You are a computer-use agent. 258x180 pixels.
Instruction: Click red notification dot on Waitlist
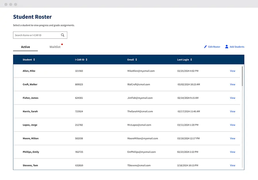(x=62, y=44)
